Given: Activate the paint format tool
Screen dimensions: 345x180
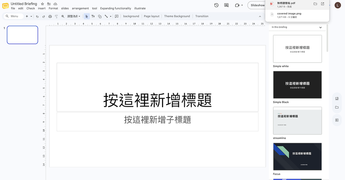Looking at the screenshot, I should (56, 16).
